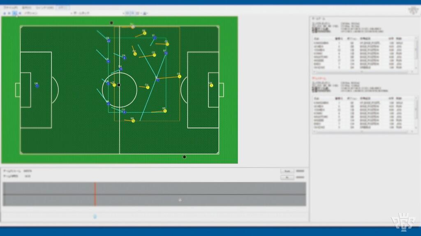Viewport: 421px width, 236px height.
Task: Click the black ball in the center circle
Action: pyautogui.click(x=119, y=85)
